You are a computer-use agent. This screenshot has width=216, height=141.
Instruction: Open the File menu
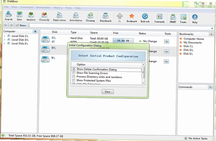(6, 7)
